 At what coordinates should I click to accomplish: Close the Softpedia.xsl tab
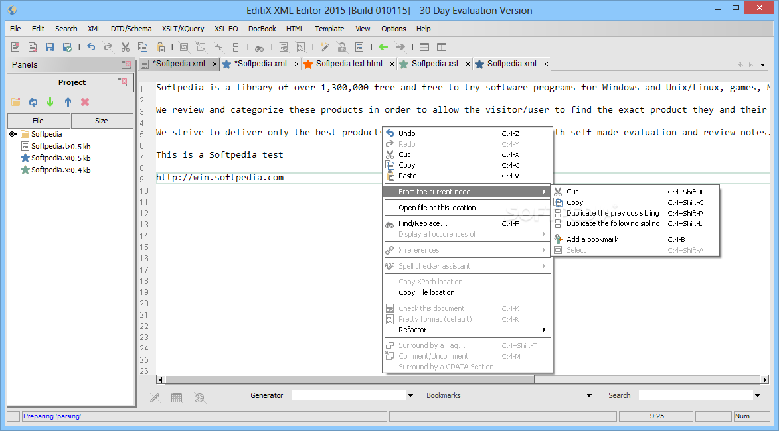tap(468, 64)
